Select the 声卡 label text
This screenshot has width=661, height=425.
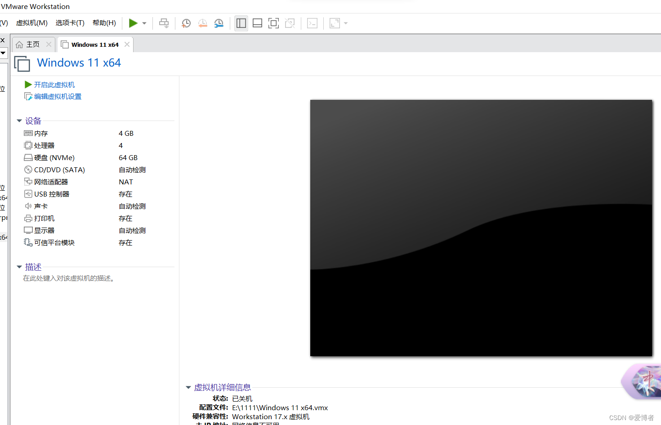tap(41, 206)
